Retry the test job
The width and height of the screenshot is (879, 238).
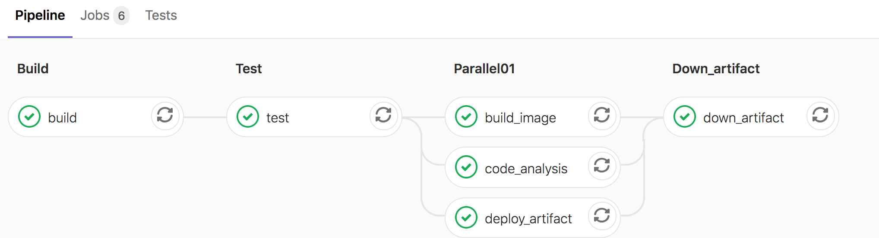tap(383, 115)
